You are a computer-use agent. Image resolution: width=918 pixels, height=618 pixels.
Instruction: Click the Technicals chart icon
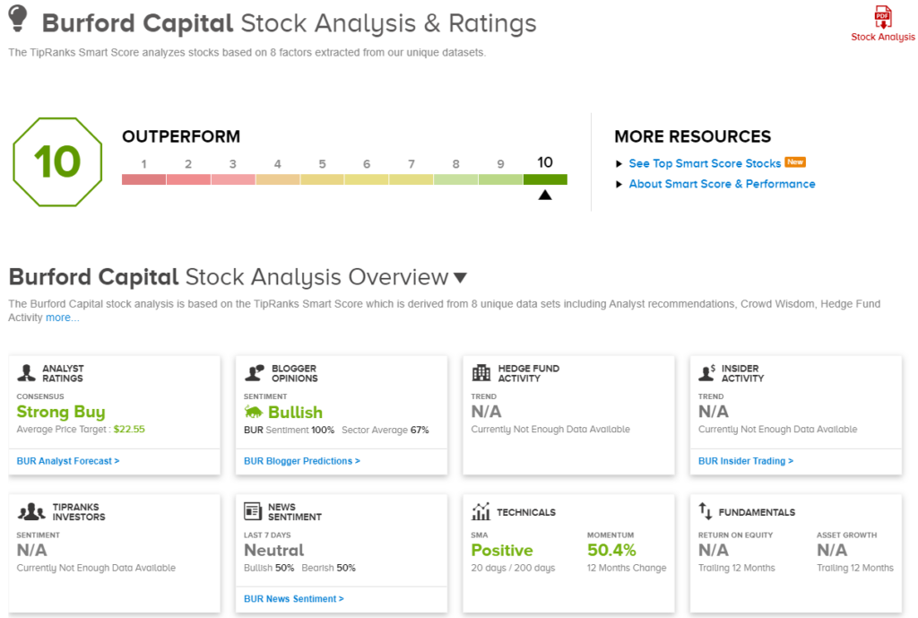tap(481, 512)
